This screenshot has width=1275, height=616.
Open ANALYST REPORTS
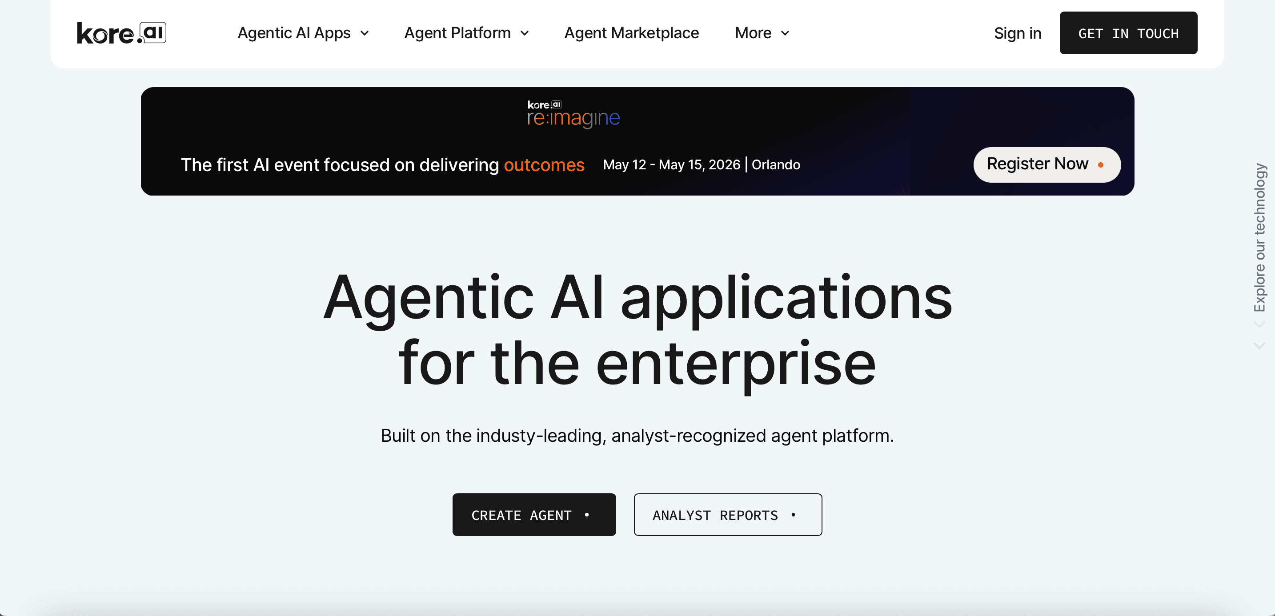point(728,515)
